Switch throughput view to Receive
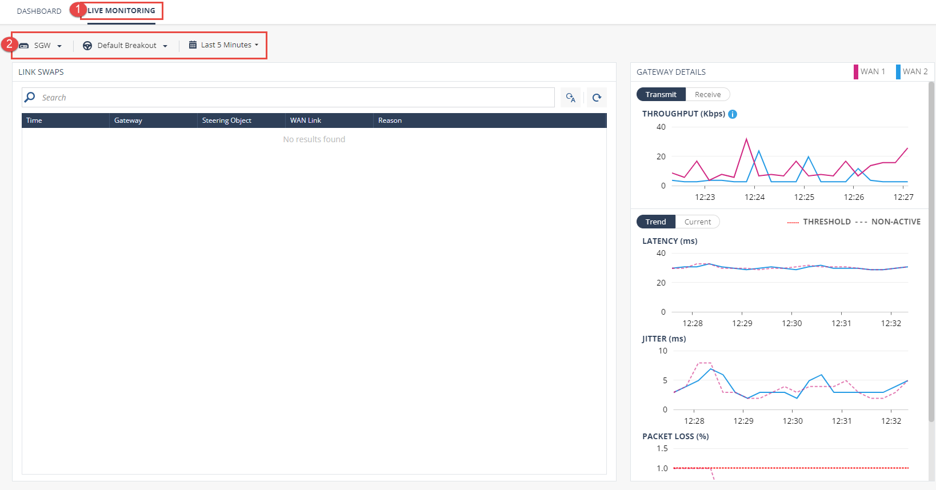Viewport: 936px width, 490px height. pyautogui.click(x=708, y=95)
